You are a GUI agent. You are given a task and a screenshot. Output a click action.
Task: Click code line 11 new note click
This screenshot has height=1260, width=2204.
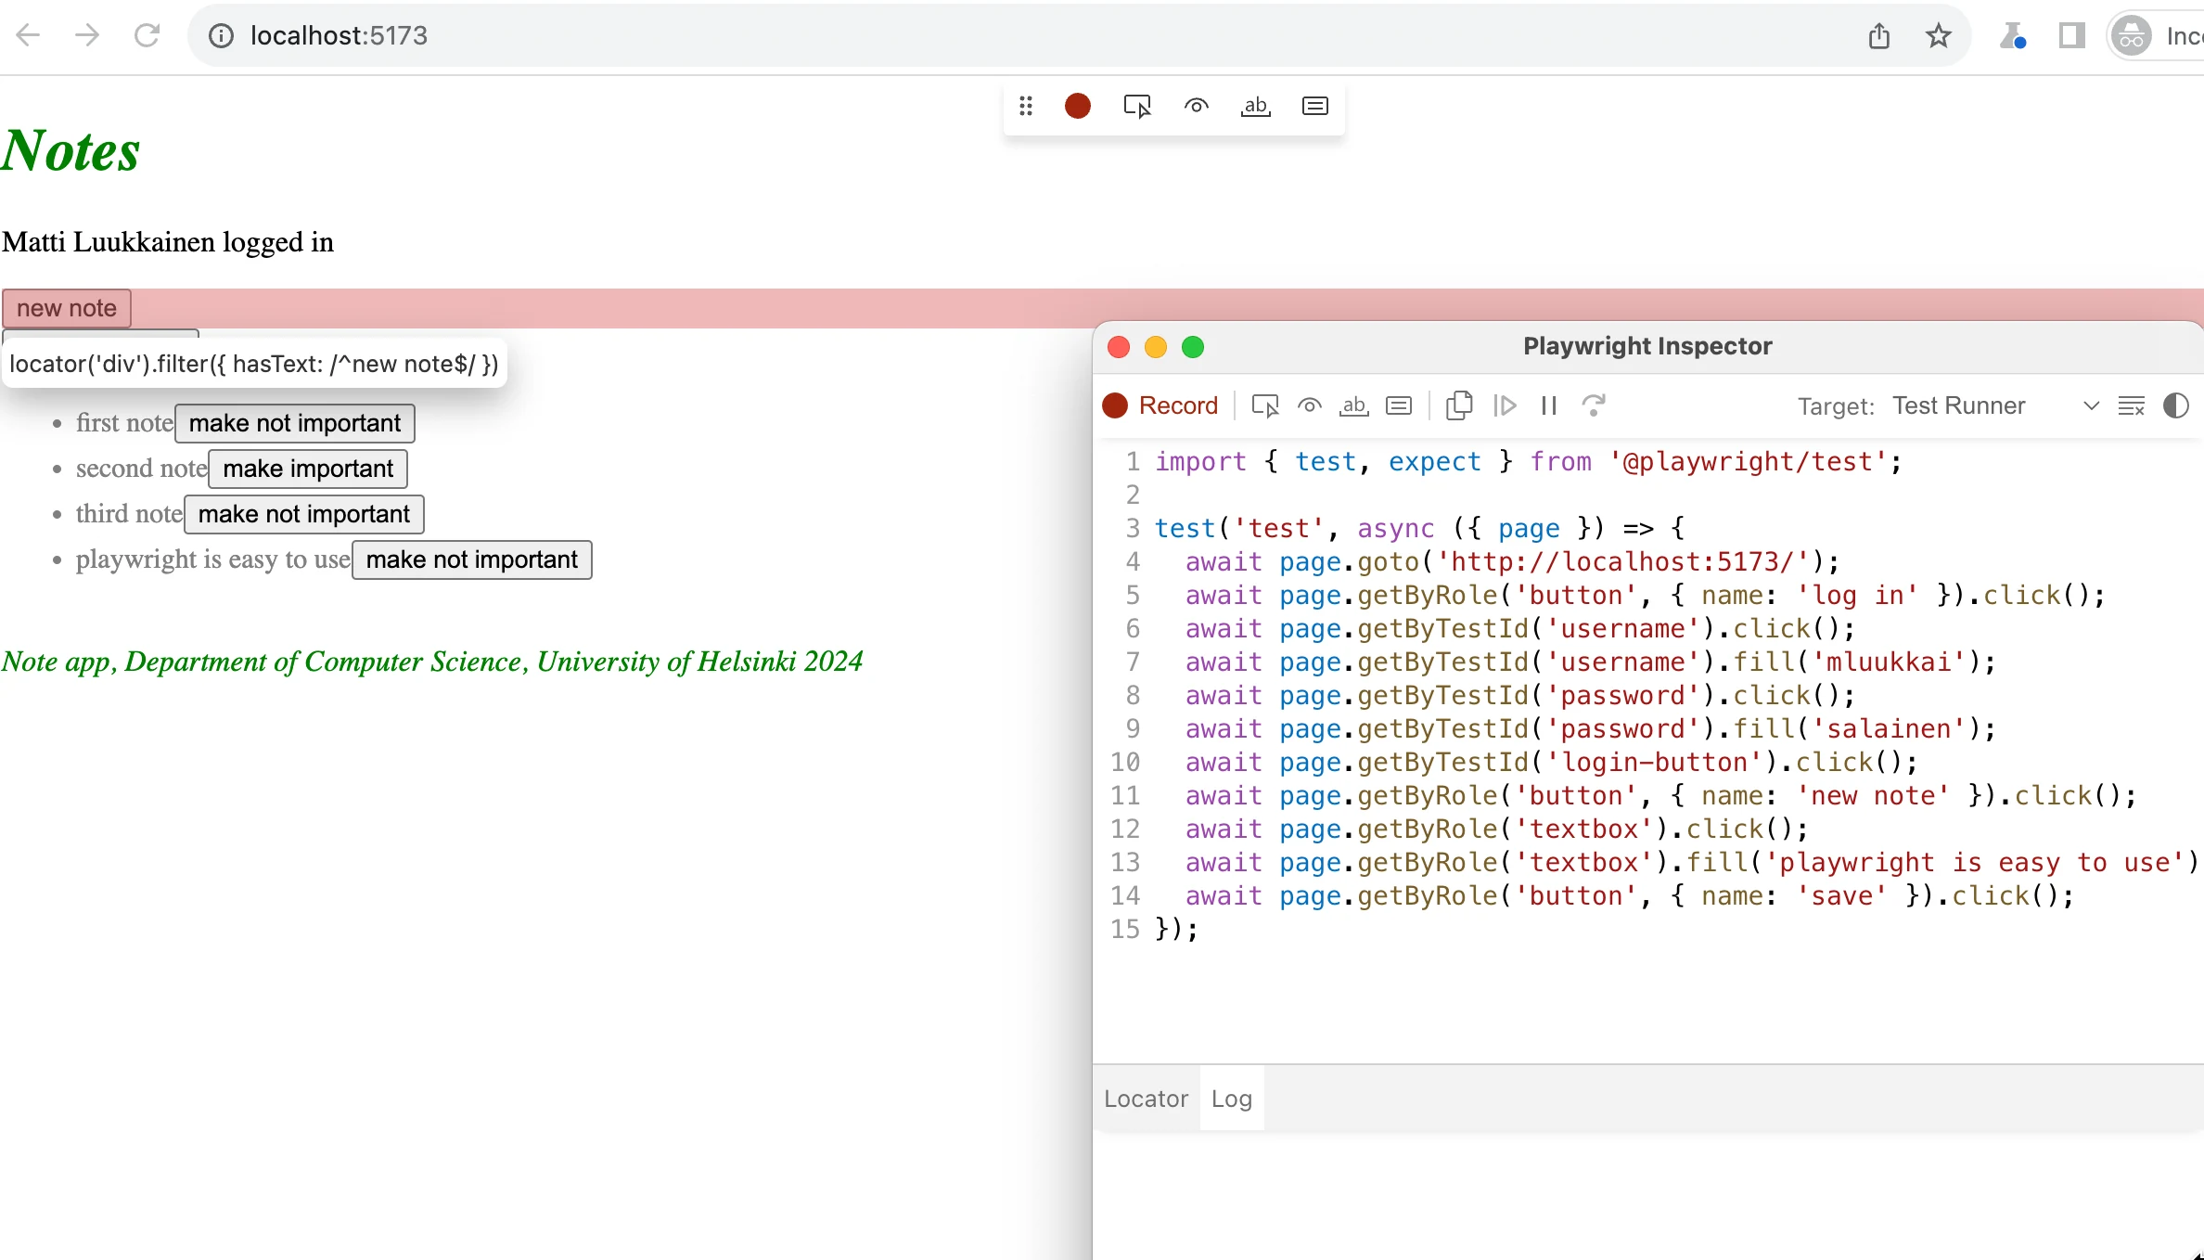tap(1660, 795)
